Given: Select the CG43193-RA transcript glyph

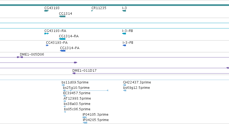Looking at the screenshot, I should click(x=47, y=34).
